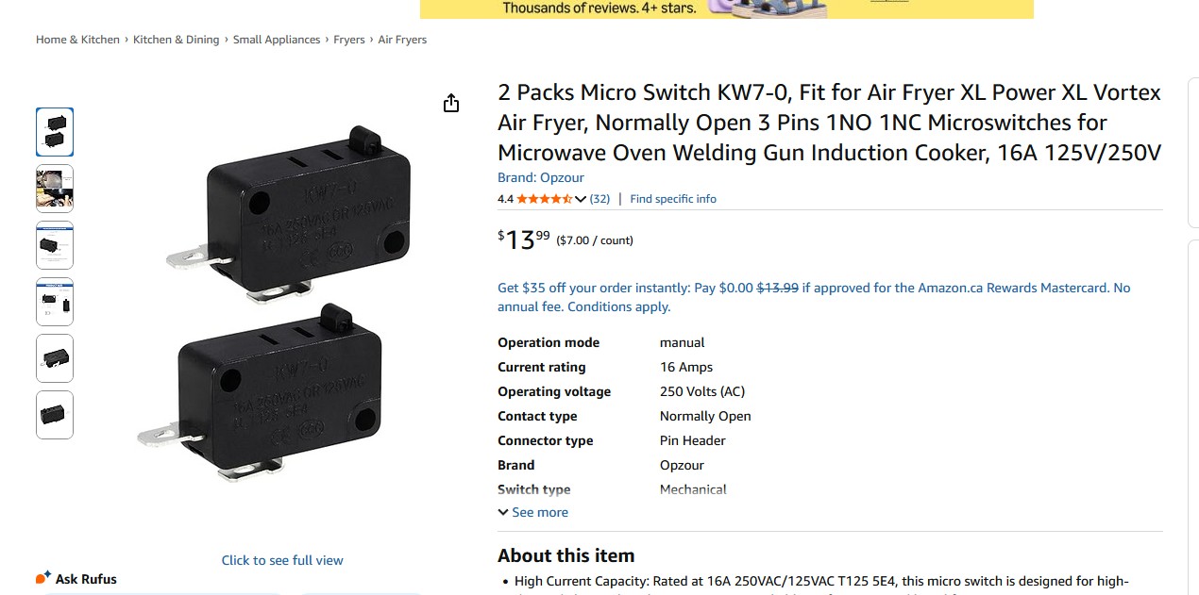Select the second thumbnail with hands
The image size is (1199, 595).
[x=55, y=189]
